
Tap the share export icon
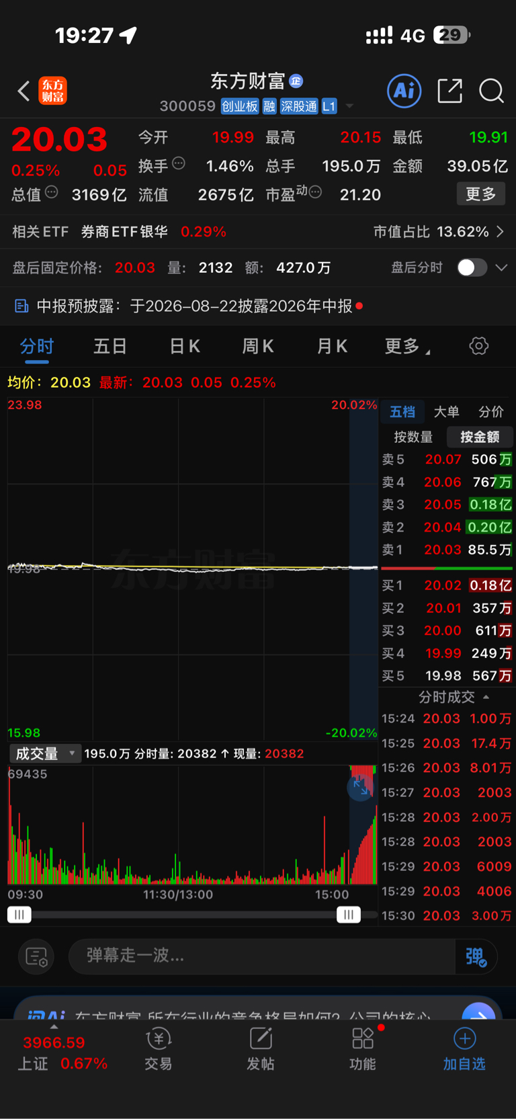click(449, 91)
